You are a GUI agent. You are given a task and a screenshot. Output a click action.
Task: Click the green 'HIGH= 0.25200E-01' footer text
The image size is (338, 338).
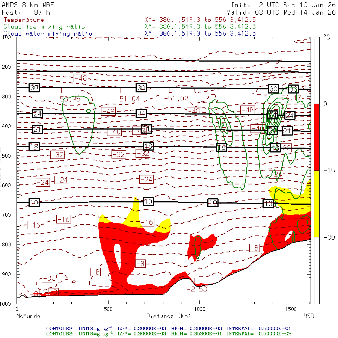coord(196,334)
